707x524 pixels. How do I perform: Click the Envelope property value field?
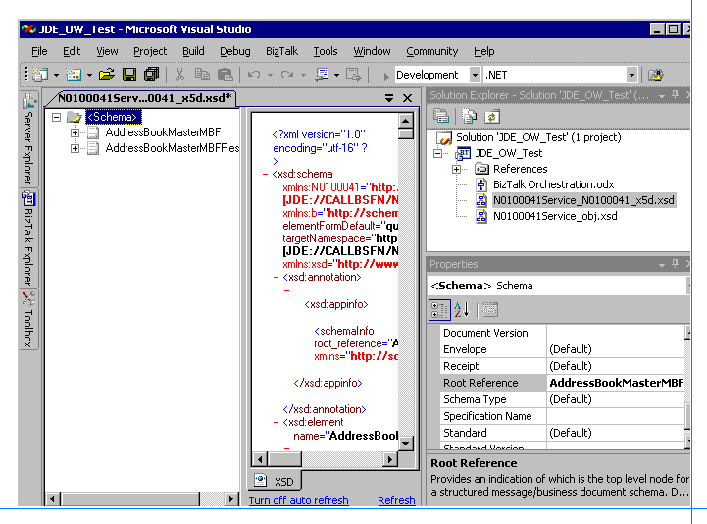pos(617,349)
